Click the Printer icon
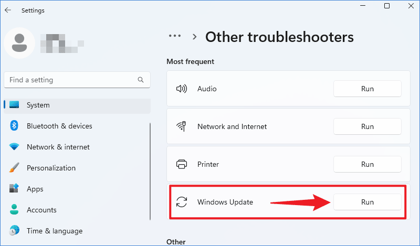This screenshot has height=246, width=420. (x=182, y=164)
